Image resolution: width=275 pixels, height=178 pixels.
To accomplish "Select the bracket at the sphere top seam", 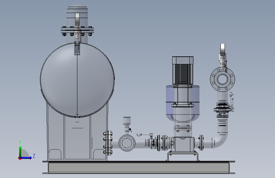I will coord(77,48).
